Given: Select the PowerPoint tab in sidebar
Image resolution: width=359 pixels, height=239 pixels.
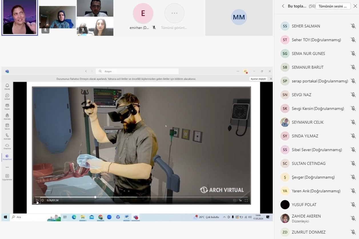Looking at the screenshot, I should 7,157.
